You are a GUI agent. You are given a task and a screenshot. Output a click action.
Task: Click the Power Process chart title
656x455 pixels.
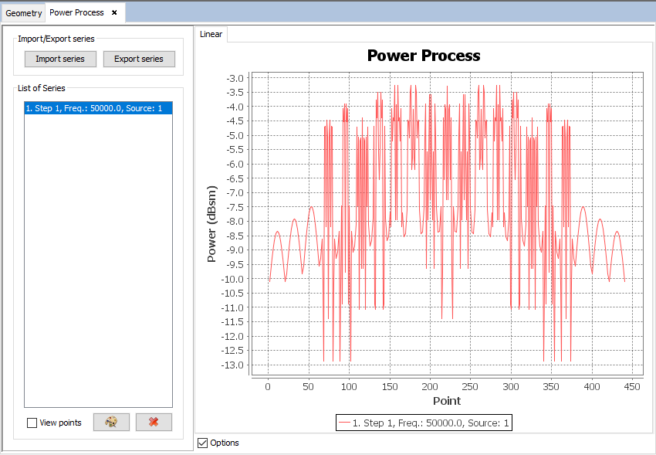click(x=423, y=56)
